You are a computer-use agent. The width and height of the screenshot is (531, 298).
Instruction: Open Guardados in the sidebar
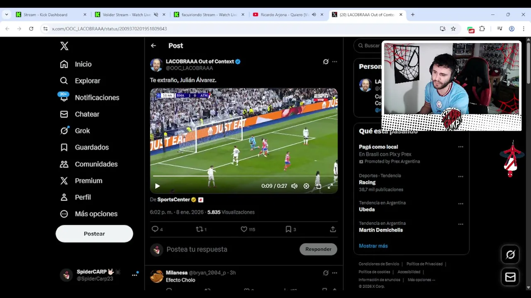point(84,147)
